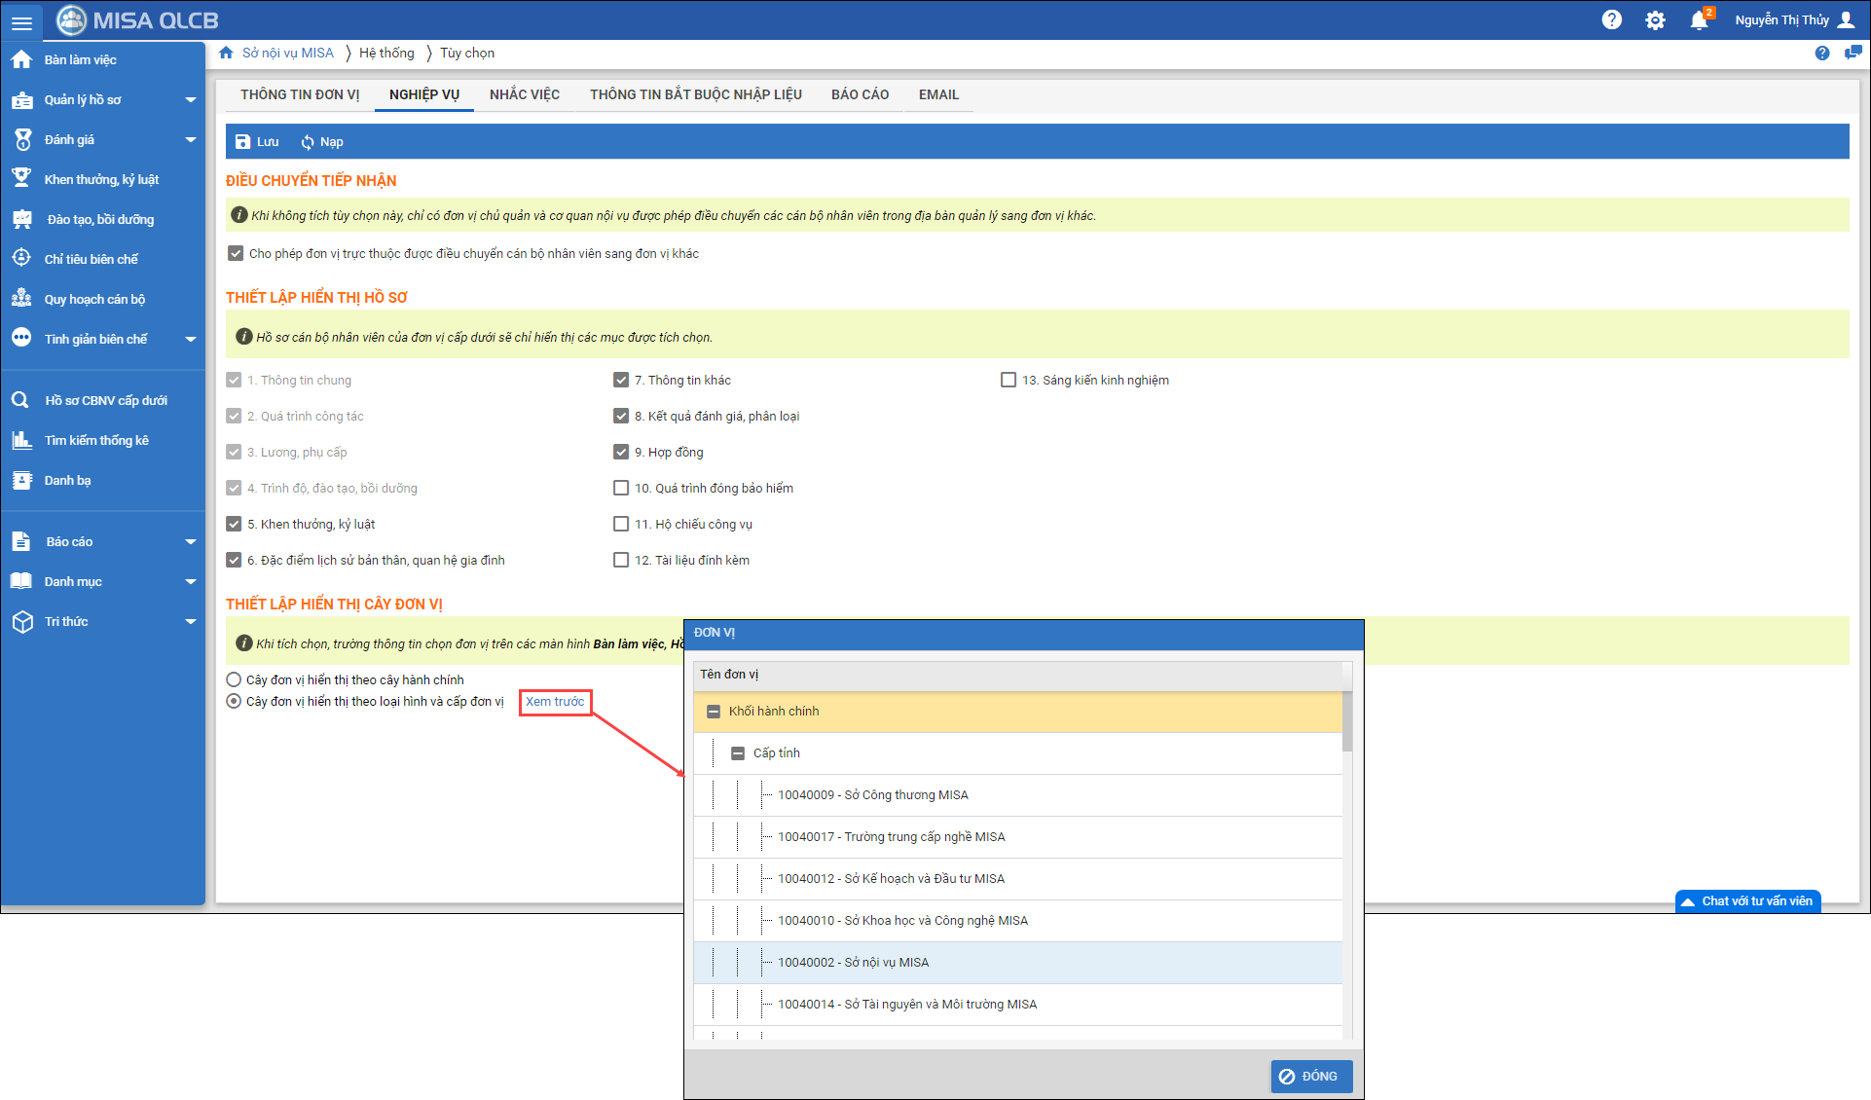The image size is (1871, 1100).
Task: Click the Lưu save icon
Action: pos(243,142)
